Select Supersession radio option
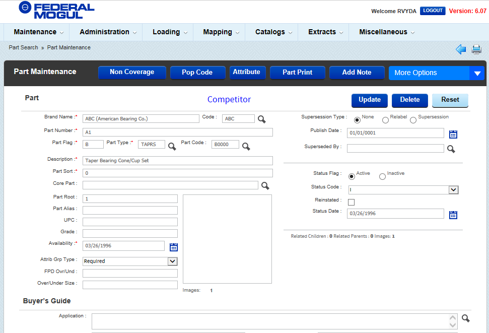 pos(413,120)
